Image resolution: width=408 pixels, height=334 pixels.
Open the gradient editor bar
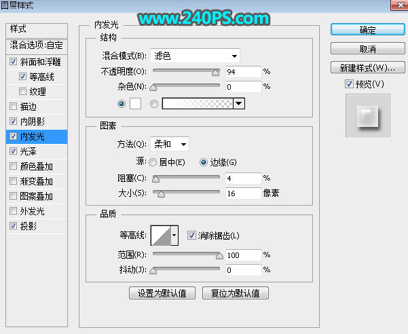198,104
